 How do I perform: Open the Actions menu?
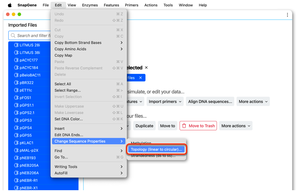click(151, 5)
